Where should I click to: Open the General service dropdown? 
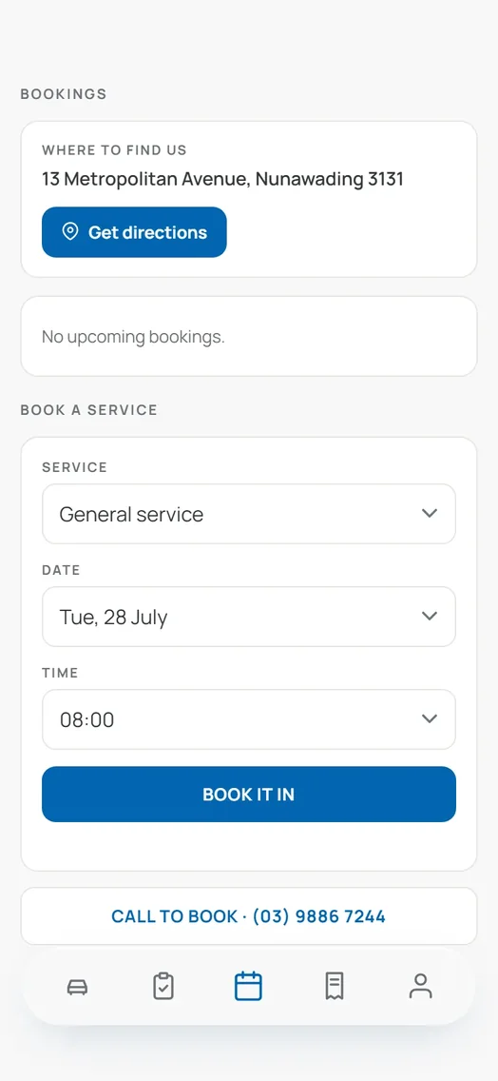click(x=249, y=514)
